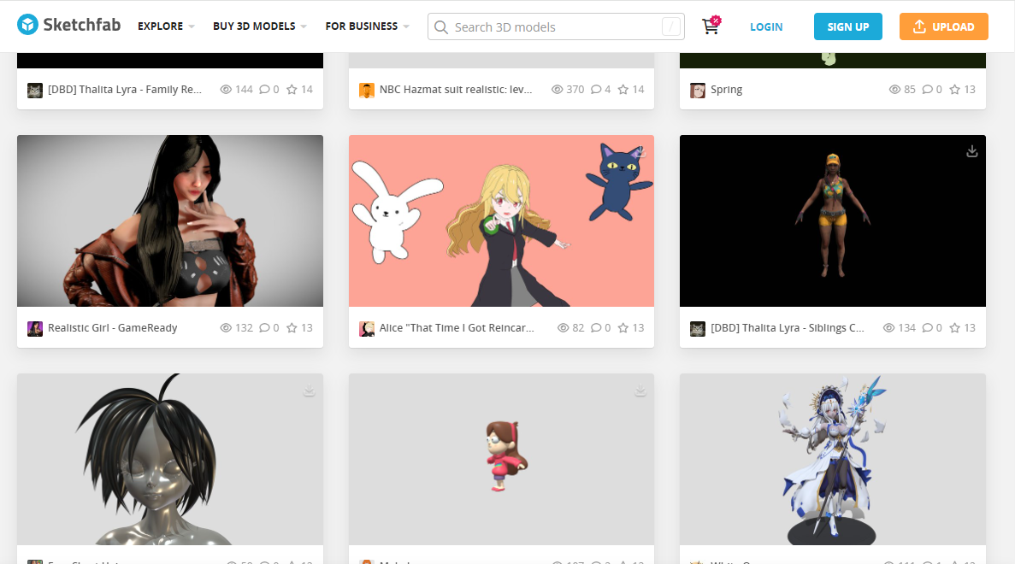Click author avatar on Thalita Lyra Family card

click(x=35, y=90)
